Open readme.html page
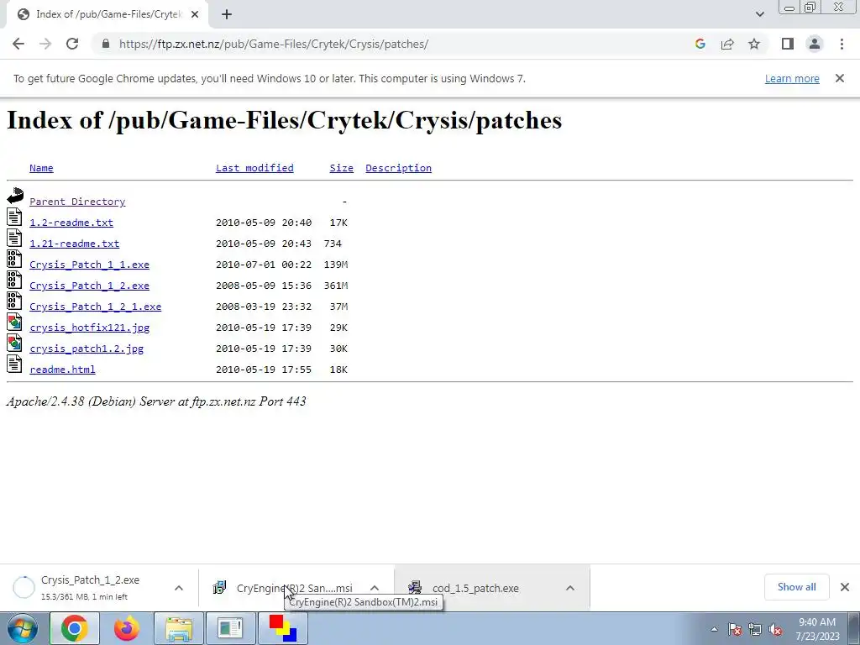Viewport: 860px width, 645px height. pos(62,370)
